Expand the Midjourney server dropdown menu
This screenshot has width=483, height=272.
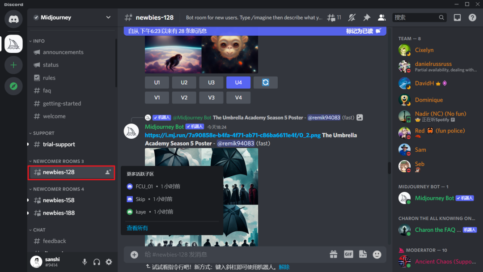point(108,17)
